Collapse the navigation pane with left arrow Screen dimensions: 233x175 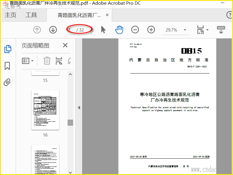pyautogui.click(x=79, y=108)
